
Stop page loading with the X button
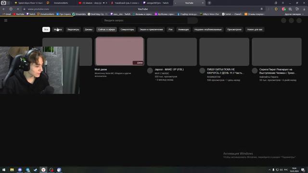click(18, 9)
